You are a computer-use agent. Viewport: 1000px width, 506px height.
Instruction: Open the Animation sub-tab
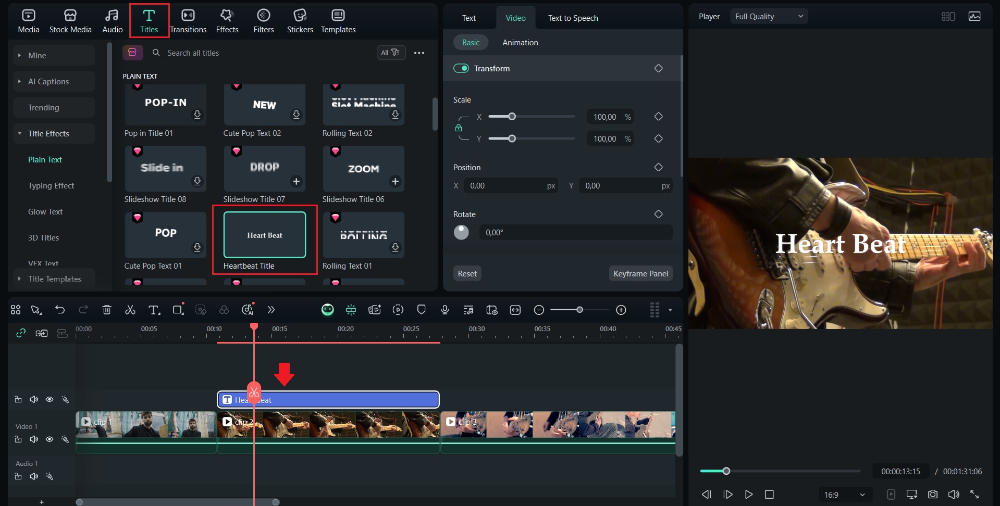pos(520,42)
